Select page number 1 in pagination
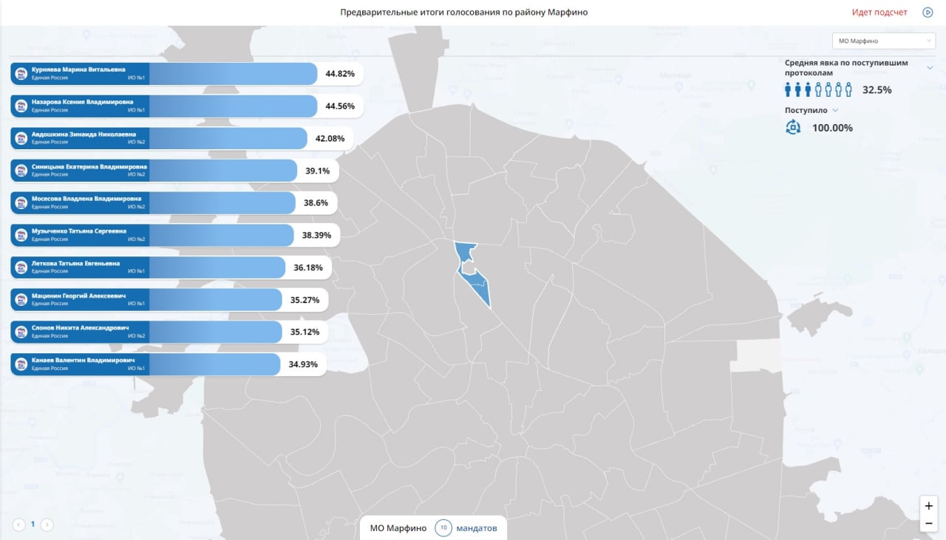 coord(33,524)
